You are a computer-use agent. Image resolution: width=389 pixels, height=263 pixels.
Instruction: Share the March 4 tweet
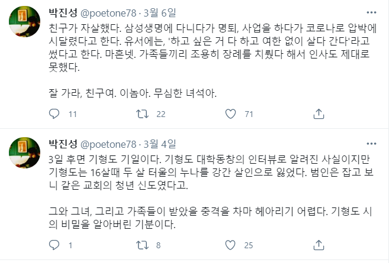pyautogui.click(x=319, y=245)
